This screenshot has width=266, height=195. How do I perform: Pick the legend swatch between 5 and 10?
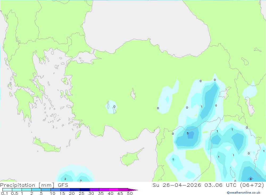pos(46,190)
